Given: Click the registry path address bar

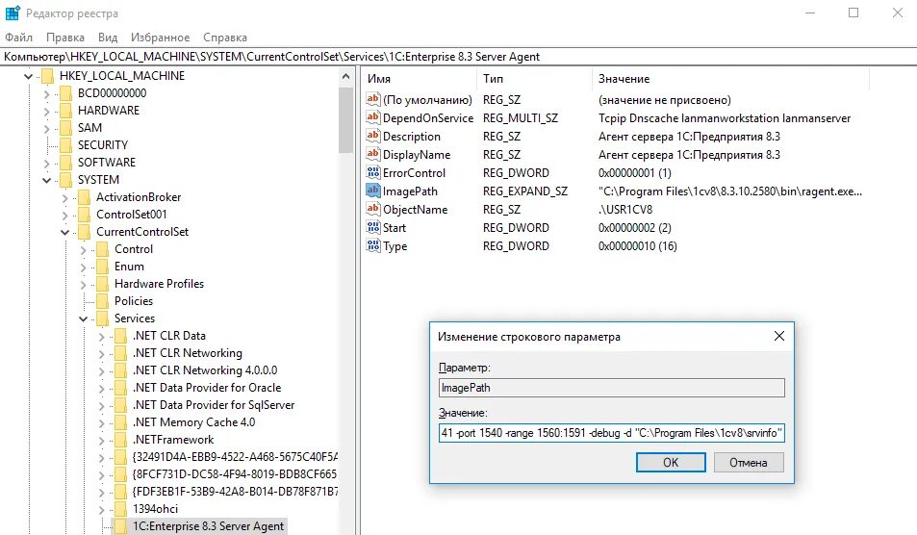Looking at the screenshot, I should coord(458,57).
